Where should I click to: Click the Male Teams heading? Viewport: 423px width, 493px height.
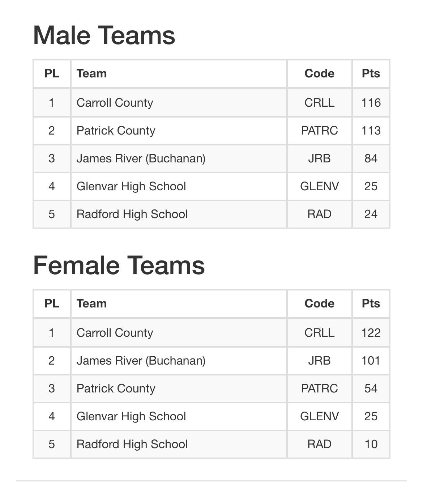pyautogui.click(x=104, y=35)
